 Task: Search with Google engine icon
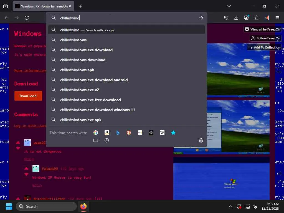click(x=96, y=133)
